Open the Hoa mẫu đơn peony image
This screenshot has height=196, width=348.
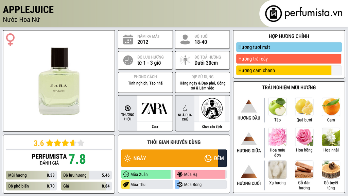click(277, 137)
